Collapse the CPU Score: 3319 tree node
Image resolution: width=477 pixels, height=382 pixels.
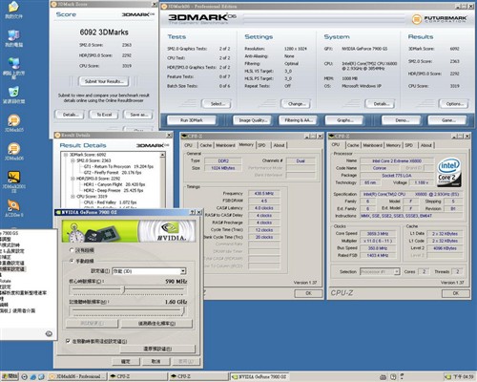[x=73, y=197]
